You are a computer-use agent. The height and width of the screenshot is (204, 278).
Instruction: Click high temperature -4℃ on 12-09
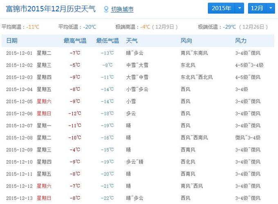pos(75,150)
